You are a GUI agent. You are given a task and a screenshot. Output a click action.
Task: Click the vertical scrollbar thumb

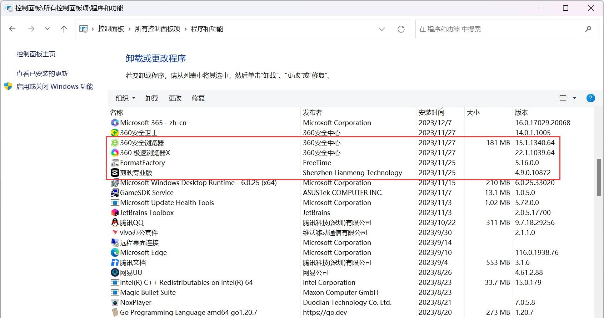[599, 178]
